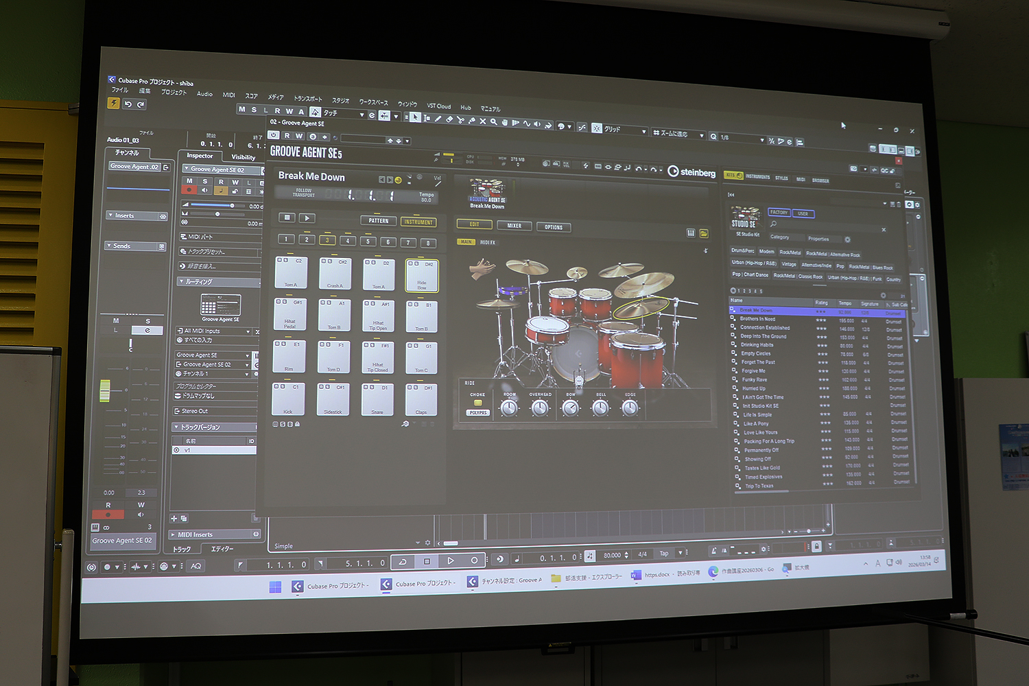
Task: Toggle the plug-in power bypass button
Action: (x=274, y=135)
